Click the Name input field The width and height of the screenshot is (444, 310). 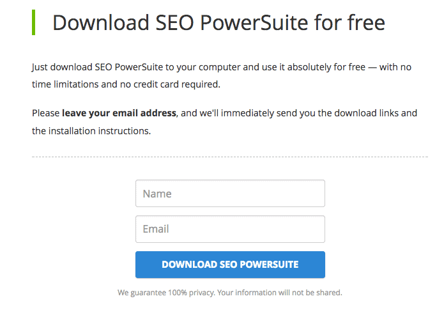pos(230,193)
